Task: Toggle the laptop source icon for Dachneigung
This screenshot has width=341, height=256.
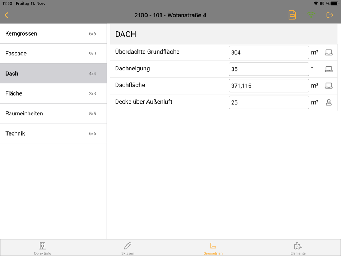Action: click(x=329, y=69)
